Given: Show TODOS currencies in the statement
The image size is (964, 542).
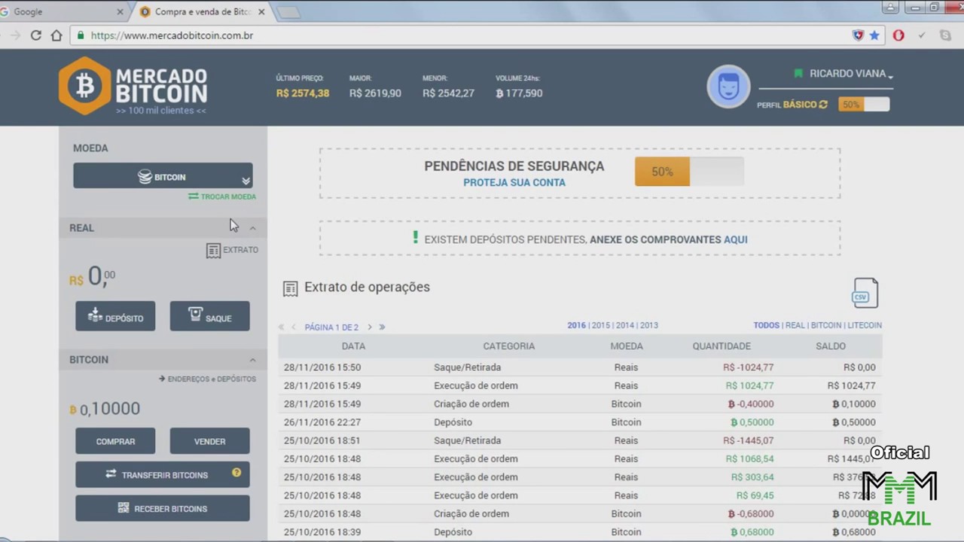Looking at the screenshot, I should [767, 325].
